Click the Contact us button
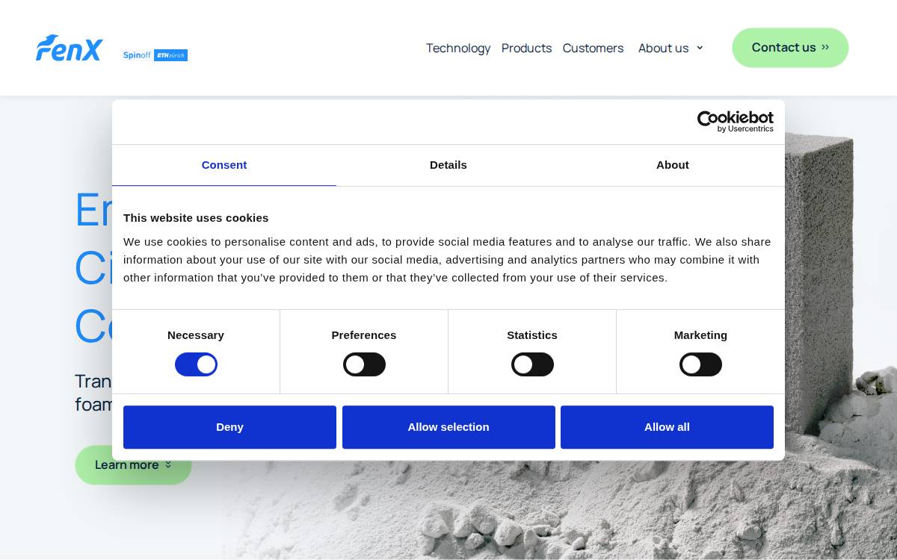The width and height of the screenshot is (897, 560). point(790,48)
